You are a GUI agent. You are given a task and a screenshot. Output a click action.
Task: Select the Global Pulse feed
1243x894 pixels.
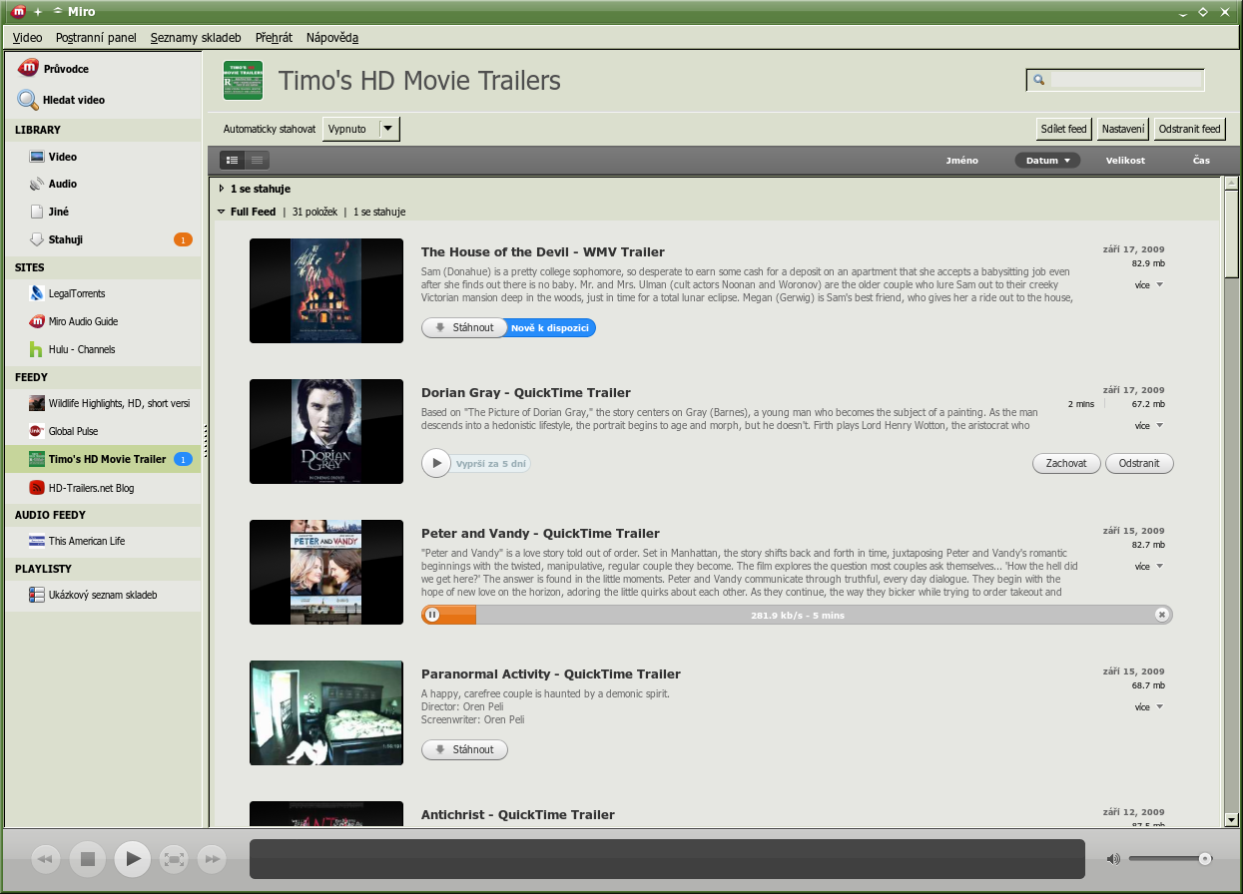(x=102, y=431)
